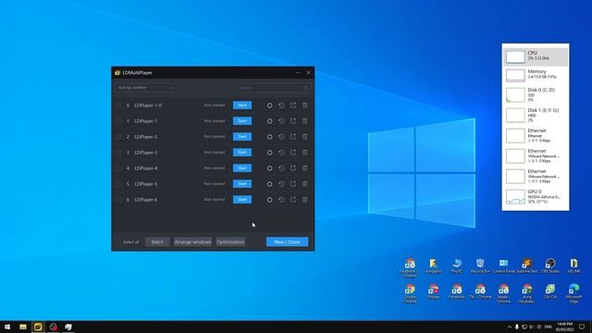The width and height of the screenshot is (592, 333).
Task: Tick the checkbox for LDPlayer-2
Action: point(118,137)
